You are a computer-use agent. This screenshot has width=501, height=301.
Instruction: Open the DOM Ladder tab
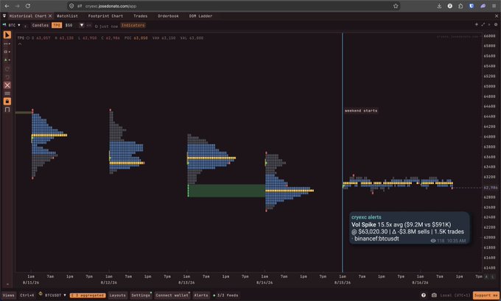pyautogui.click(x=200, y=15)
